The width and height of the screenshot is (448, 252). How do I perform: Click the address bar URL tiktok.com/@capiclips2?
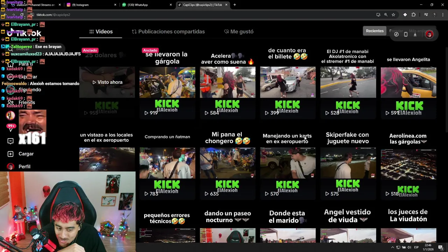(53, 15)
